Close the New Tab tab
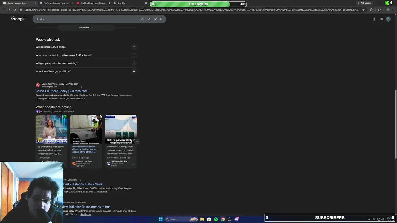The height and width of the screenshot is (223, 397). pos(146,3)
